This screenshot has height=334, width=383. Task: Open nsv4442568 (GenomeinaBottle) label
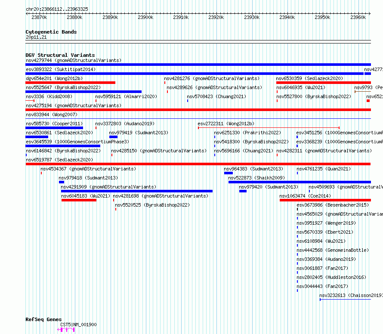pos(333,250)
